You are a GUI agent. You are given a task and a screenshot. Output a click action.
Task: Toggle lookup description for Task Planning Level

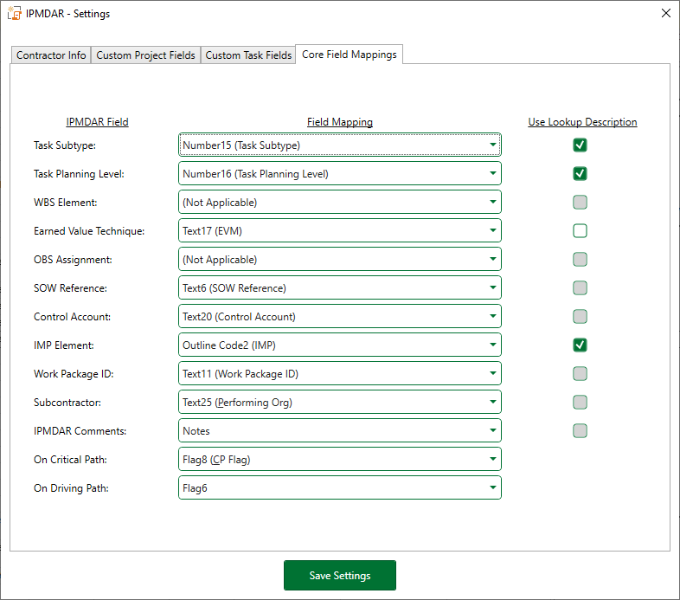(580, 174)
